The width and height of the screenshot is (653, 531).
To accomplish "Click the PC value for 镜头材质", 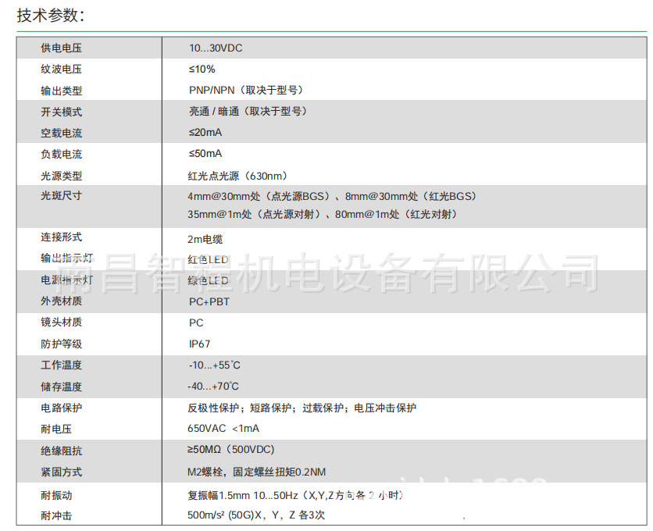I will 196,323.
